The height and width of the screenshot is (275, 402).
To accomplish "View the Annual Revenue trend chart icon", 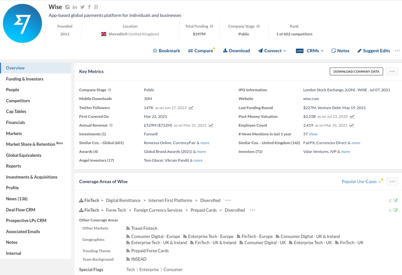I will 211,125.
